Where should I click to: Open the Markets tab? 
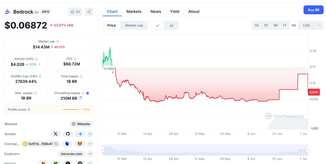click(x=134, y=11)
